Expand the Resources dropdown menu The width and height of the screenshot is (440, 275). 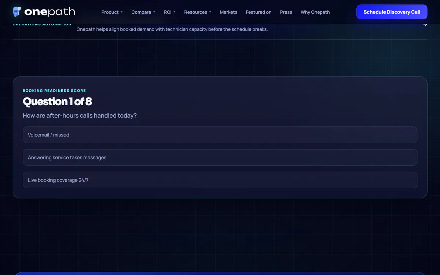(198, 12)
